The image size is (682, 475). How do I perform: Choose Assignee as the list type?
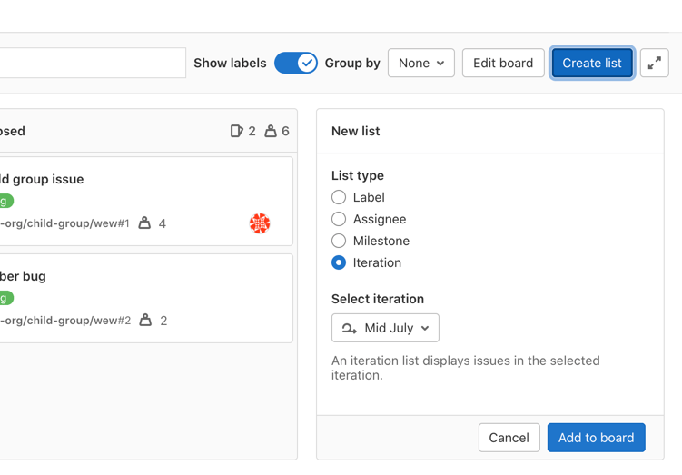pos(339,219)
